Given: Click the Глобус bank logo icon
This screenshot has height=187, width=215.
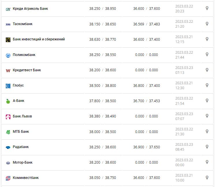Looking at the screenshot, I should click(8, 86).
